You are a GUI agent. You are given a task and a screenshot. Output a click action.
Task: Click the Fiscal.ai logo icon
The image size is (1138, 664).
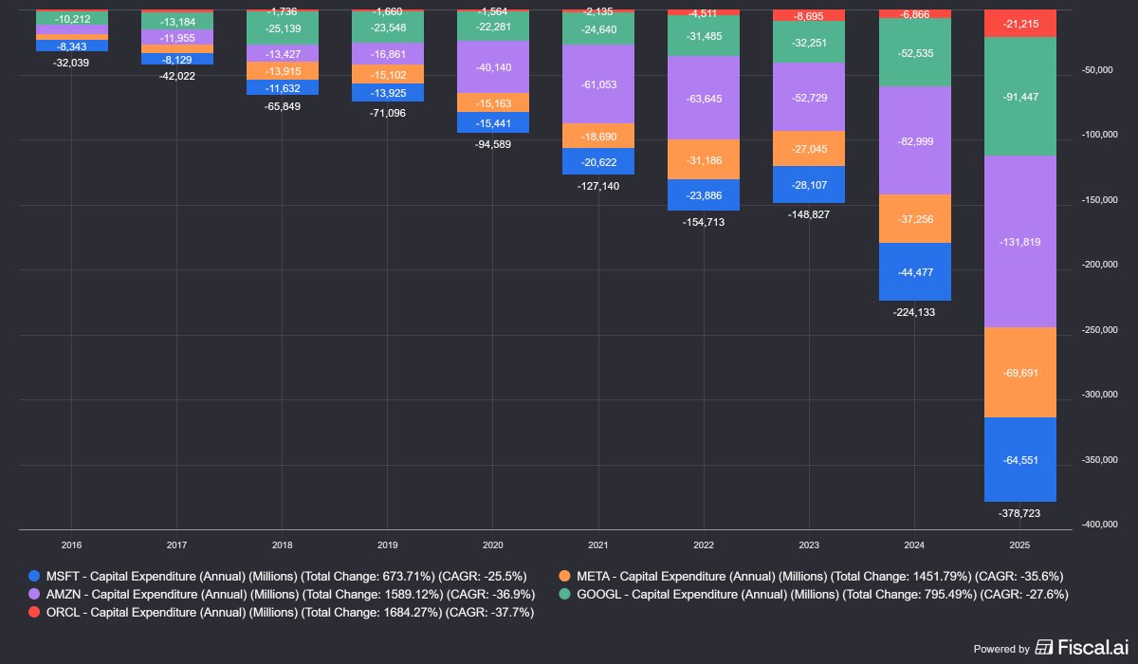click(x=1044, y=648)
